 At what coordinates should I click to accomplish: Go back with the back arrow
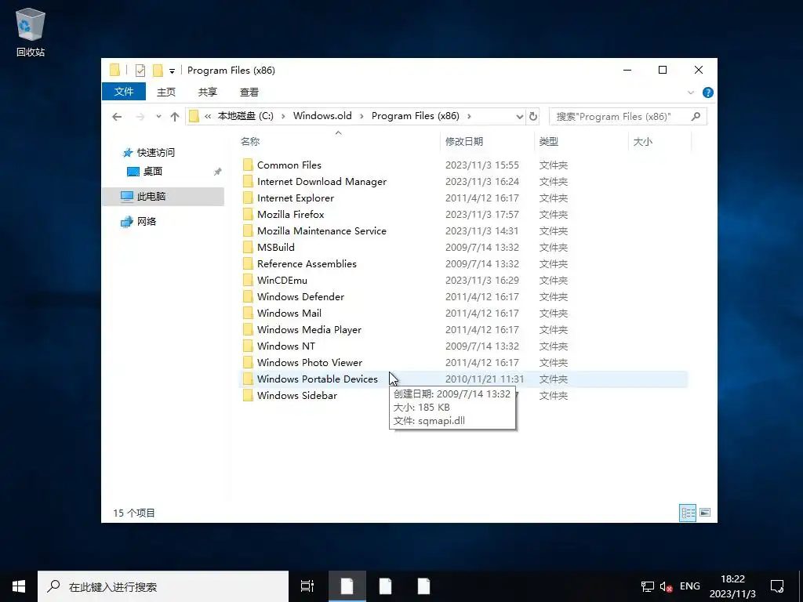click(x=117, y=117)
